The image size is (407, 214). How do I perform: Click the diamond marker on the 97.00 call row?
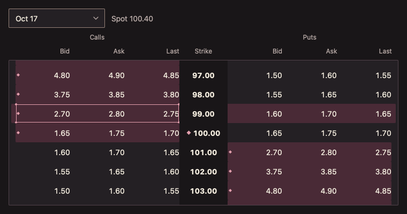click(18, 75)
